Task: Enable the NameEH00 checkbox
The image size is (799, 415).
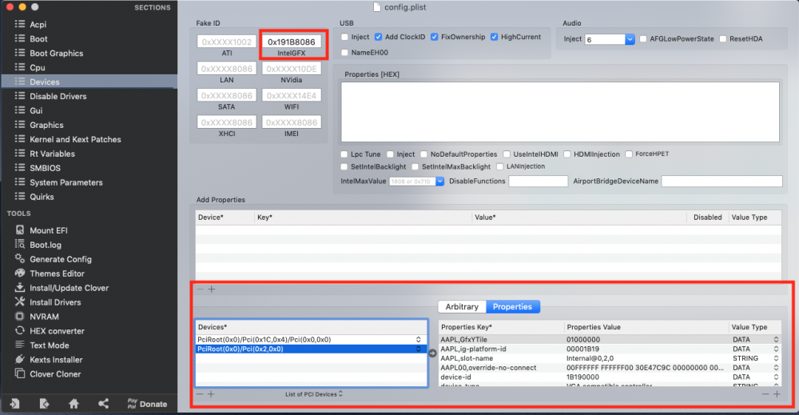Action: point(344,53)
